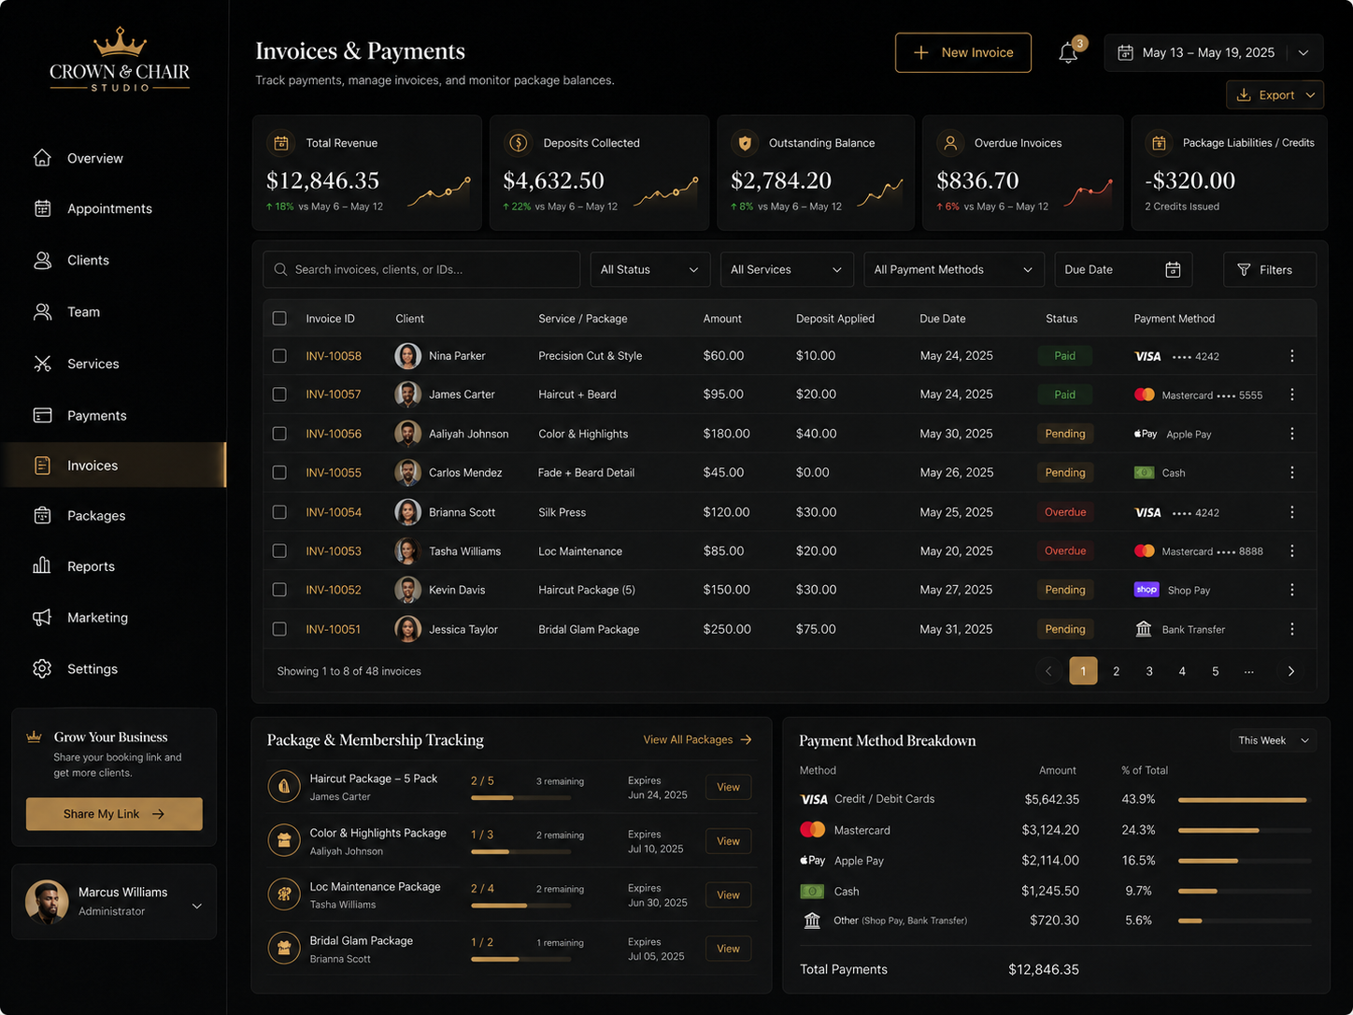Open the Due Date filter field

pyautogui.click(x=1123, y=269)
